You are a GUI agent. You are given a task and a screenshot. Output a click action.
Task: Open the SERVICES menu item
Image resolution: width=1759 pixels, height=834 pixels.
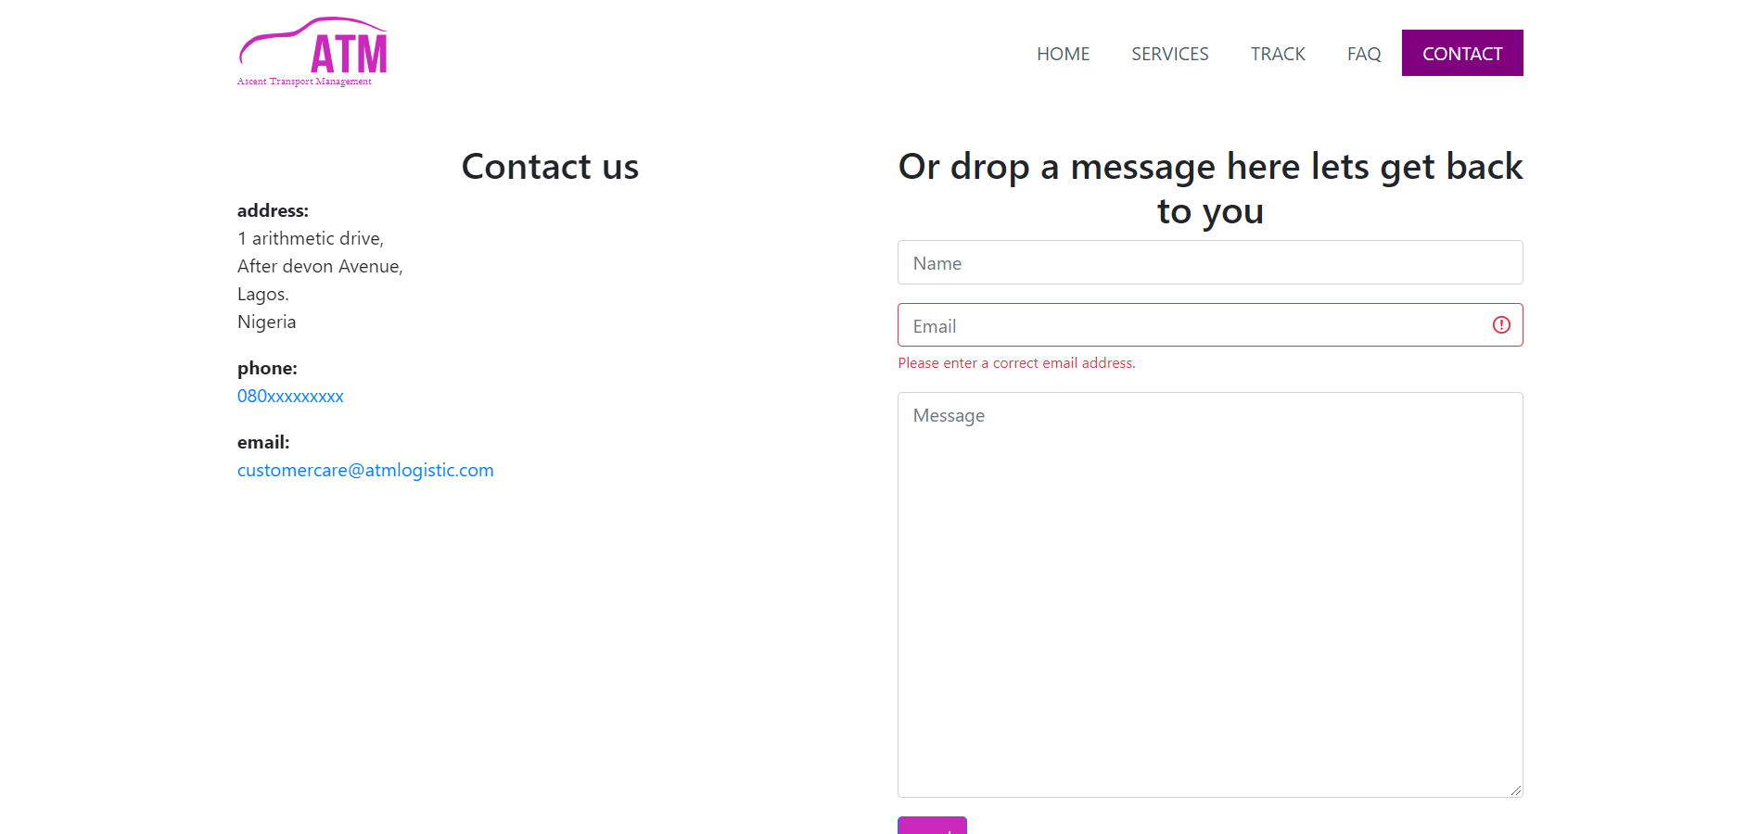1169,54
